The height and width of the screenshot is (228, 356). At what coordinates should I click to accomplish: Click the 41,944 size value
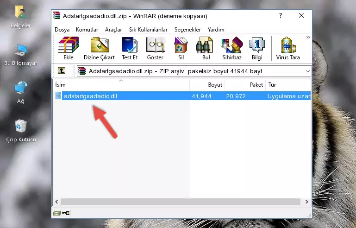point(201,96)
